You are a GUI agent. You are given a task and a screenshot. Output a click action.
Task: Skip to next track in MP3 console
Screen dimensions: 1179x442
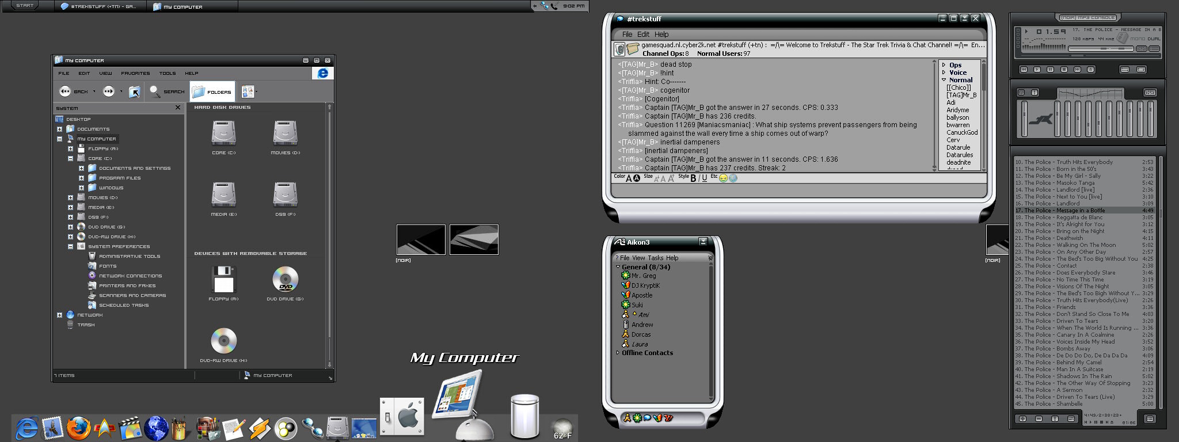point(1077,70)
